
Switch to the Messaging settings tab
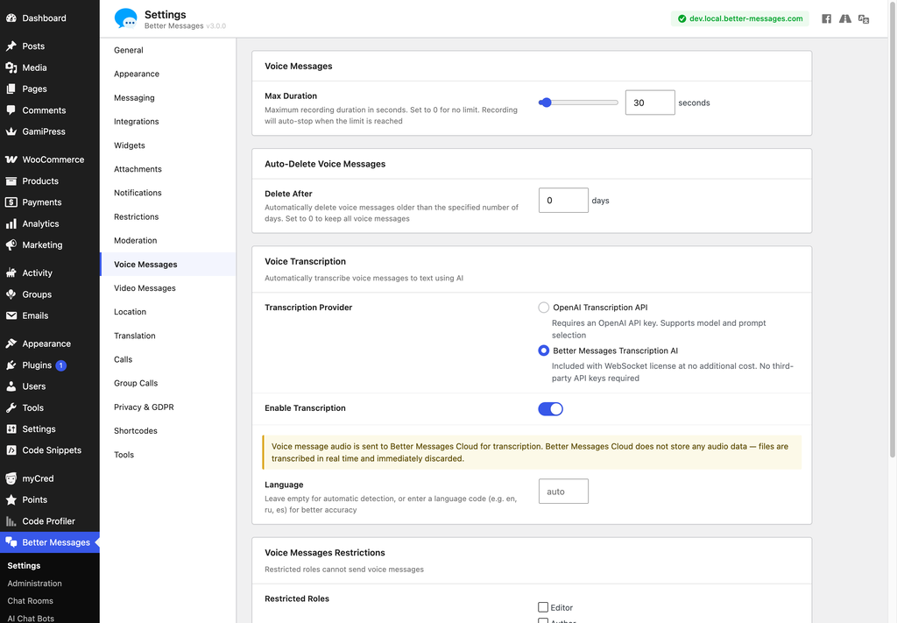pyautogui.click(x=167, y=98)
